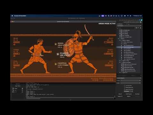Toggle the Case Sensitive checkbox
The image size is (153, 115).
click(125, 86)
